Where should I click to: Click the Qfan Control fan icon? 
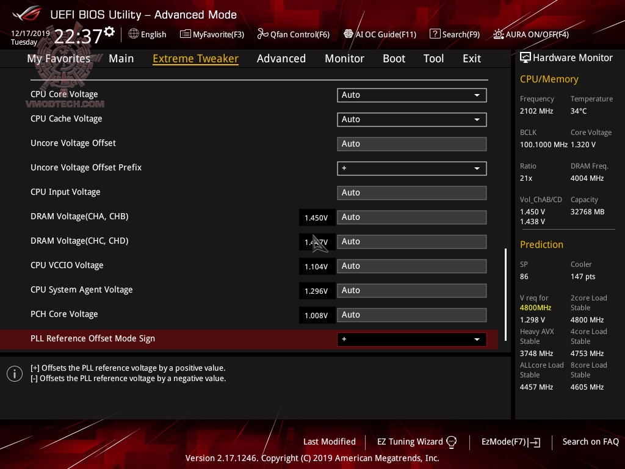pos(262,34)
